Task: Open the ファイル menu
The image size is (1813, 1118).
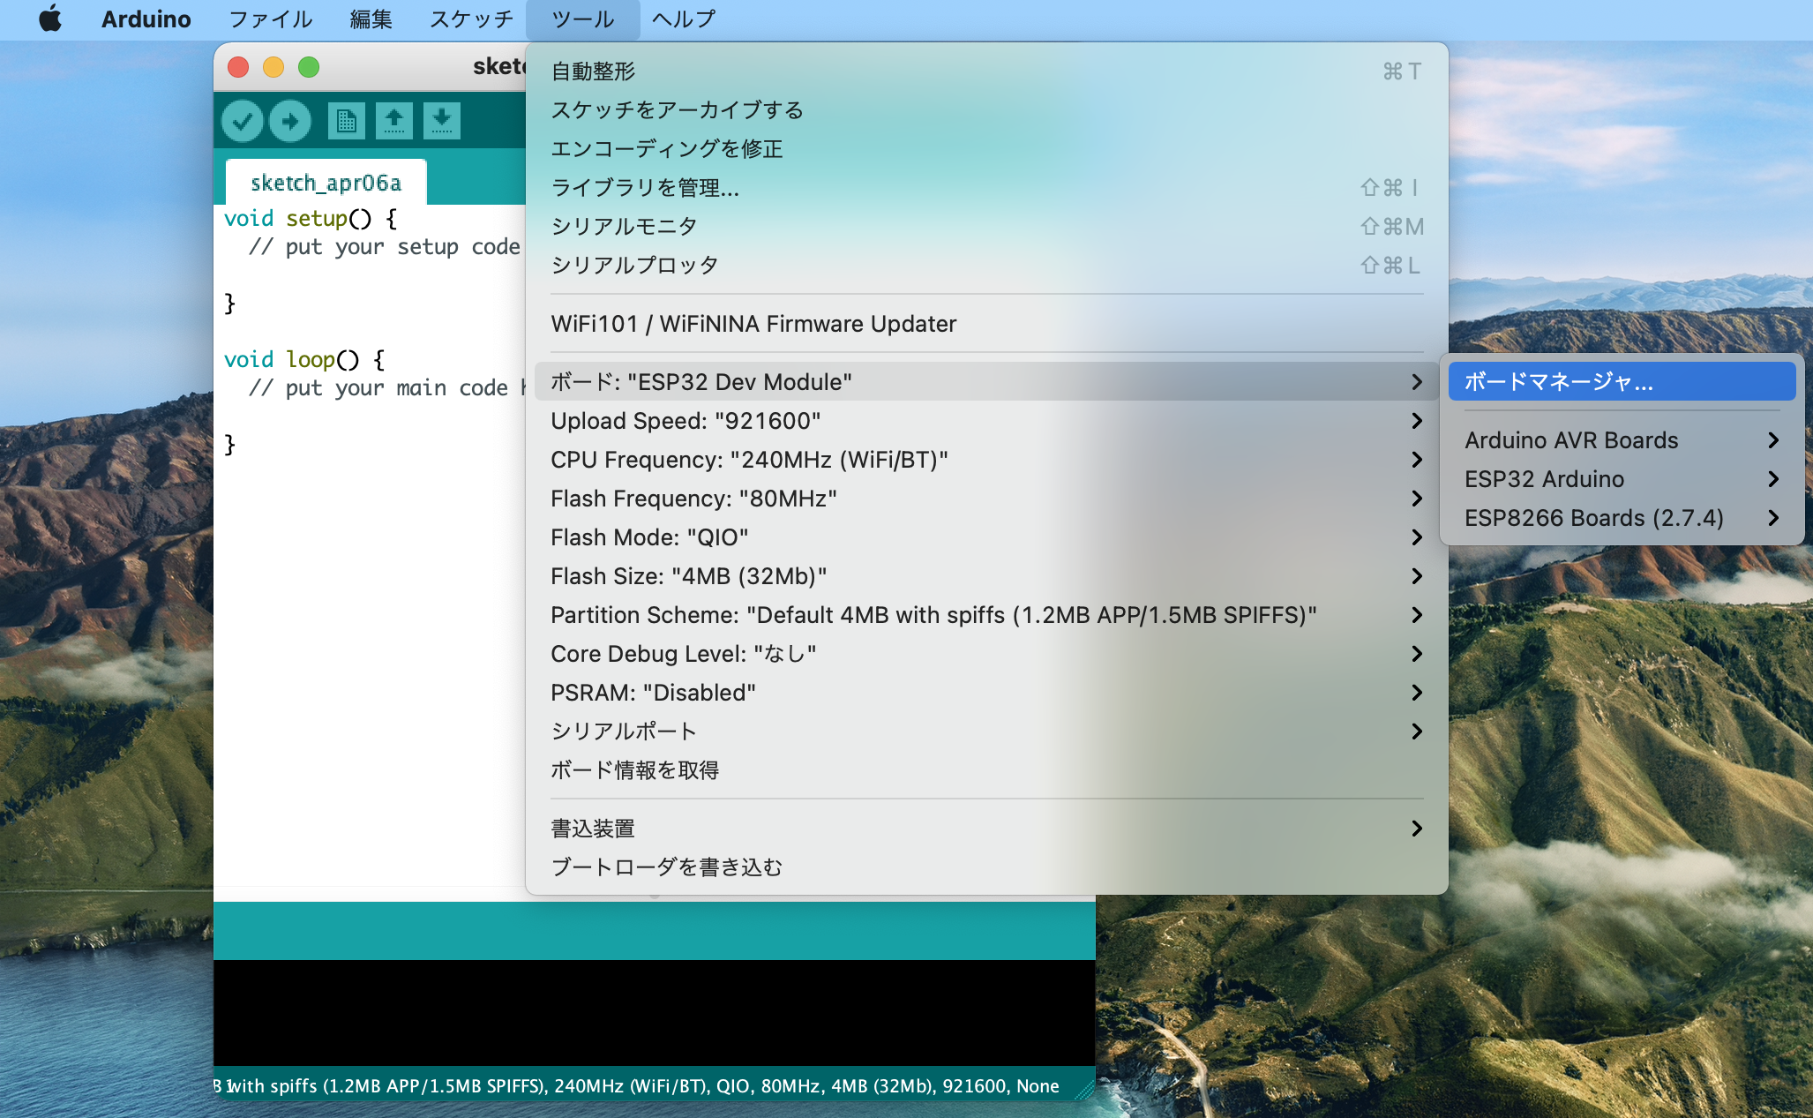Action: coord(270,19)
